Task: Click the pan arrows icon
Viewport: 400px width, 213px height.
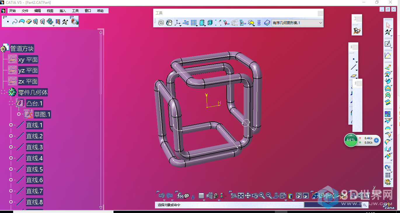Action: point(248,196)
